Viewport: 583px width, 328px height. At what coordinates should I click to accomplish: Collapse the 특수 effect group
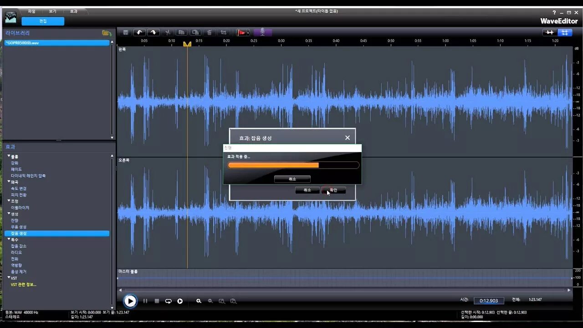click(9, 239)
